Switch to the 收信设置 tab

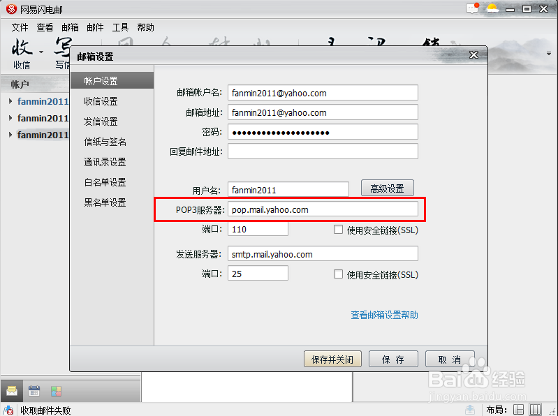[x=101, y=101]
